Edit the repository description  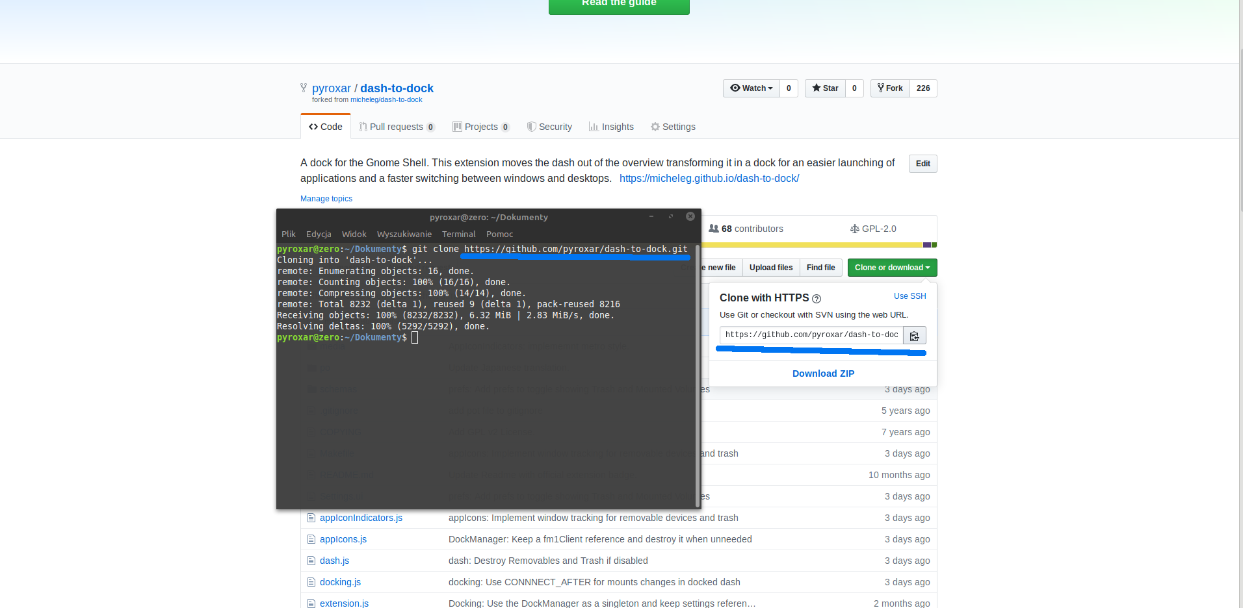(922, 164)
